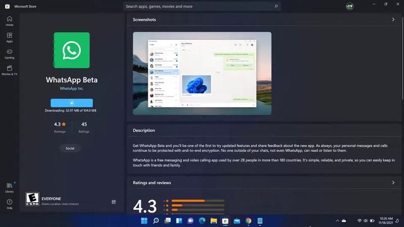Open Widgets on taskbar
Image resolution: width=404 pixels, height=227 pixels.
[179, 221]
